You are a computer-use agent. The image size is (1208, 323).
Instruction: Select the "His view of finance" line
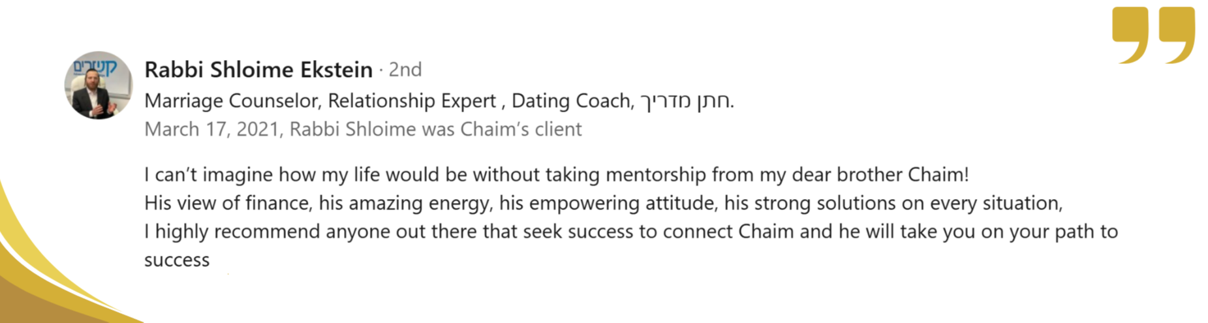coord(604,203)
